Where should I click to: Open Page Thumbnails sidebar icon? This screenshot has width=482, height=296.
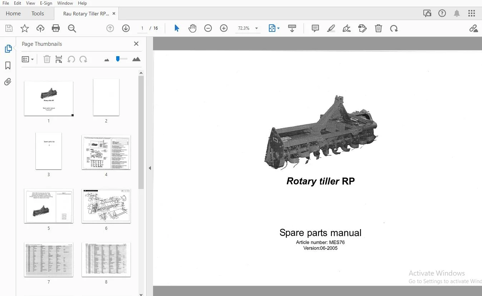(x=8, y=49)
